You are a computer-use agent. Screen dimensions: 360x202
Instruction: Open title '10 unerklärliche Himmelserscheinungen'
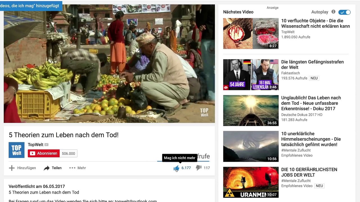(311, 139)
